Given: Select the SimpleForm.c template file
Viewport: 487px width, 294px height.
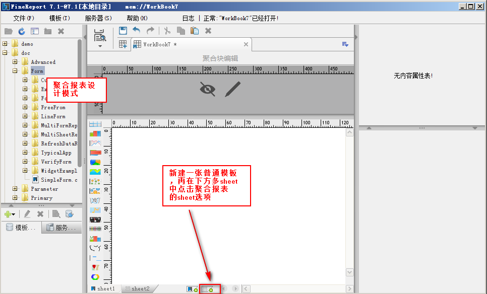Looking at the screenshot, I should 59,180.
